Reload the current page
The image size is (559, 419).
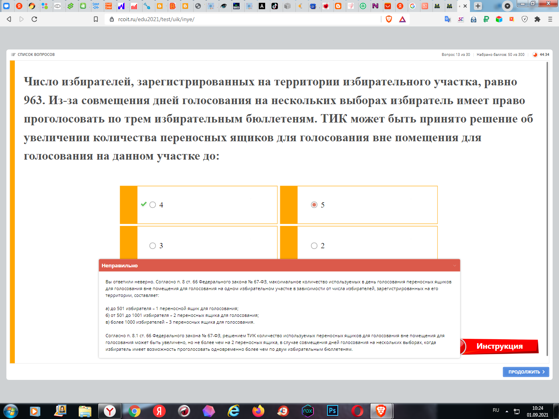coord(34,19)
